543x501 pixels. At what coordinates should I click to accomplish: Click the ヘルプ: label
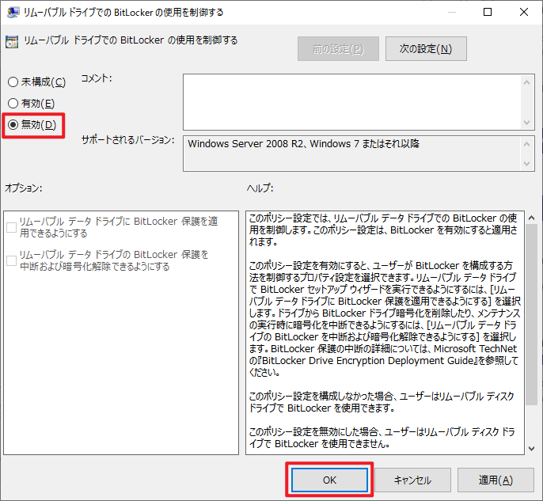coord(260,188)
